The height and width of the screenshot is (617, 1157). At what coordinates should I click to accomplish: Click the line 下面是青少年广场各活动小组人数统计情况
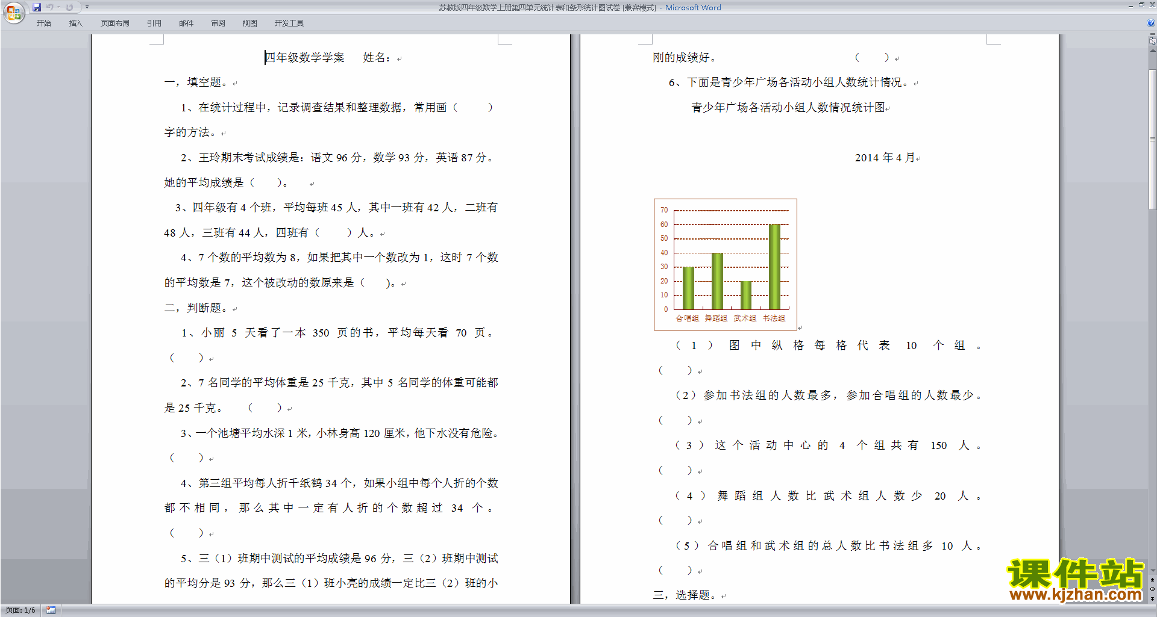click(x=788, y=82)
